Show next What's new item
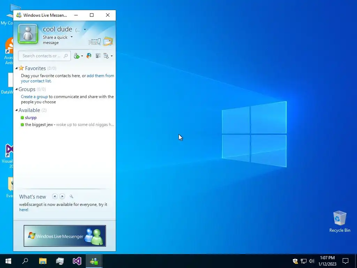The image size is (357, 268). click(62, 196)
